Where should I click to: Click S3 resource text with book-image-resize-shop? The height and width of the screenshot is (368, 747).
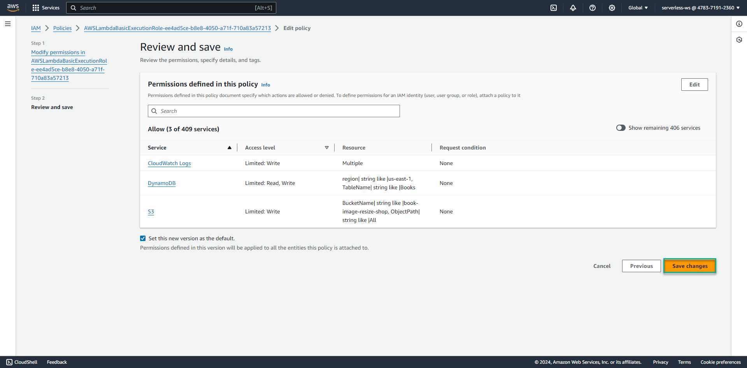click(x=381, y=211)
